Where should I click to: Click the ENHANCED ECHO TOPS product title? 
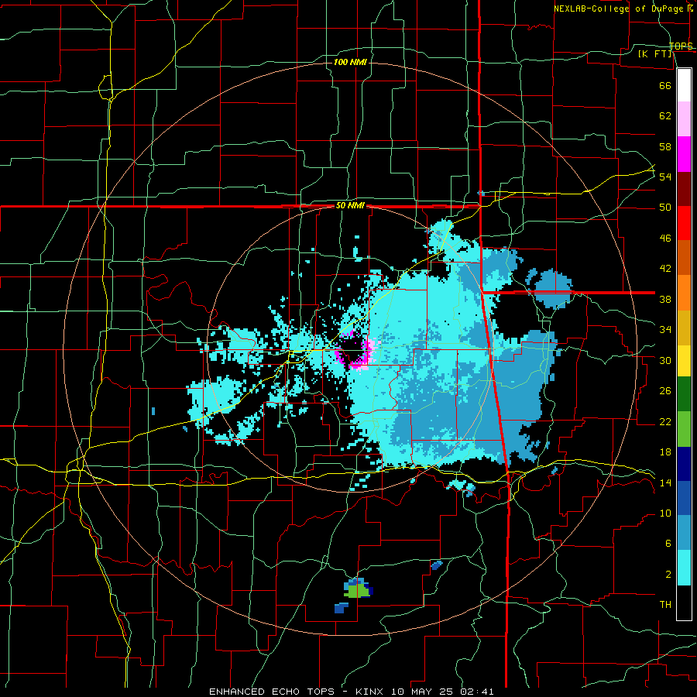(272, 692)
